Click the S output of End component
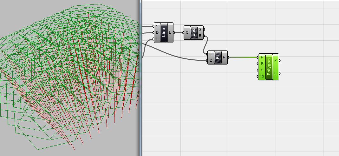Viewport: 339px width, 156px height. click(200, 29)
